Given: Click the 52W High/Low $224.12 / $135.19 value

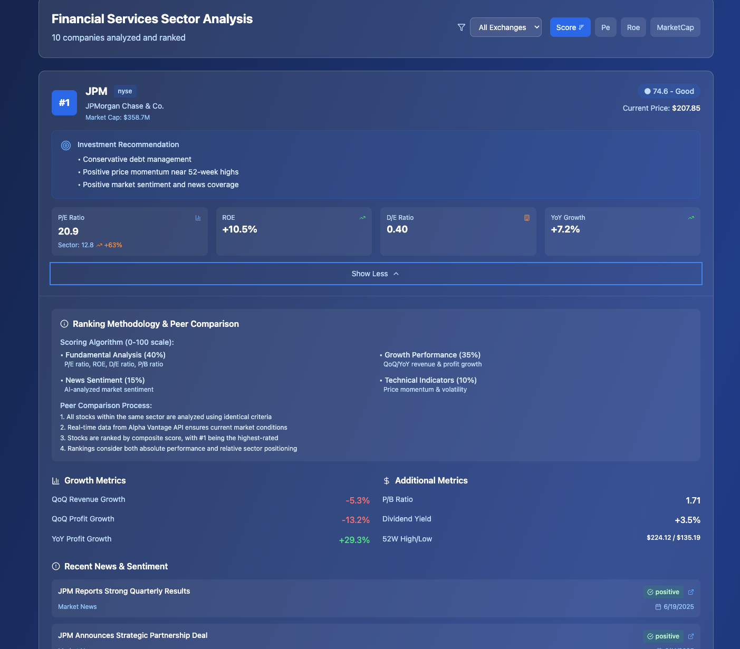Looking at the screenshot, I should pyautogui.click(x=674, y=538).
